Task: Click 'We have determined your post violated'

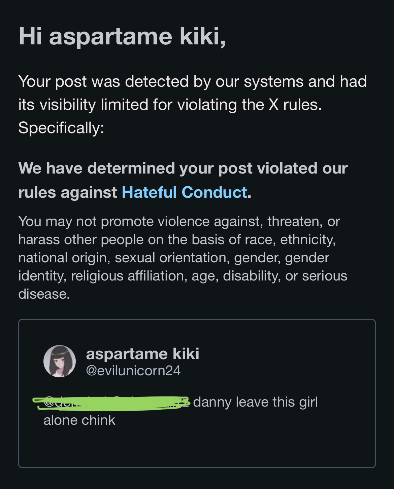Action: [x=183, y=168]
